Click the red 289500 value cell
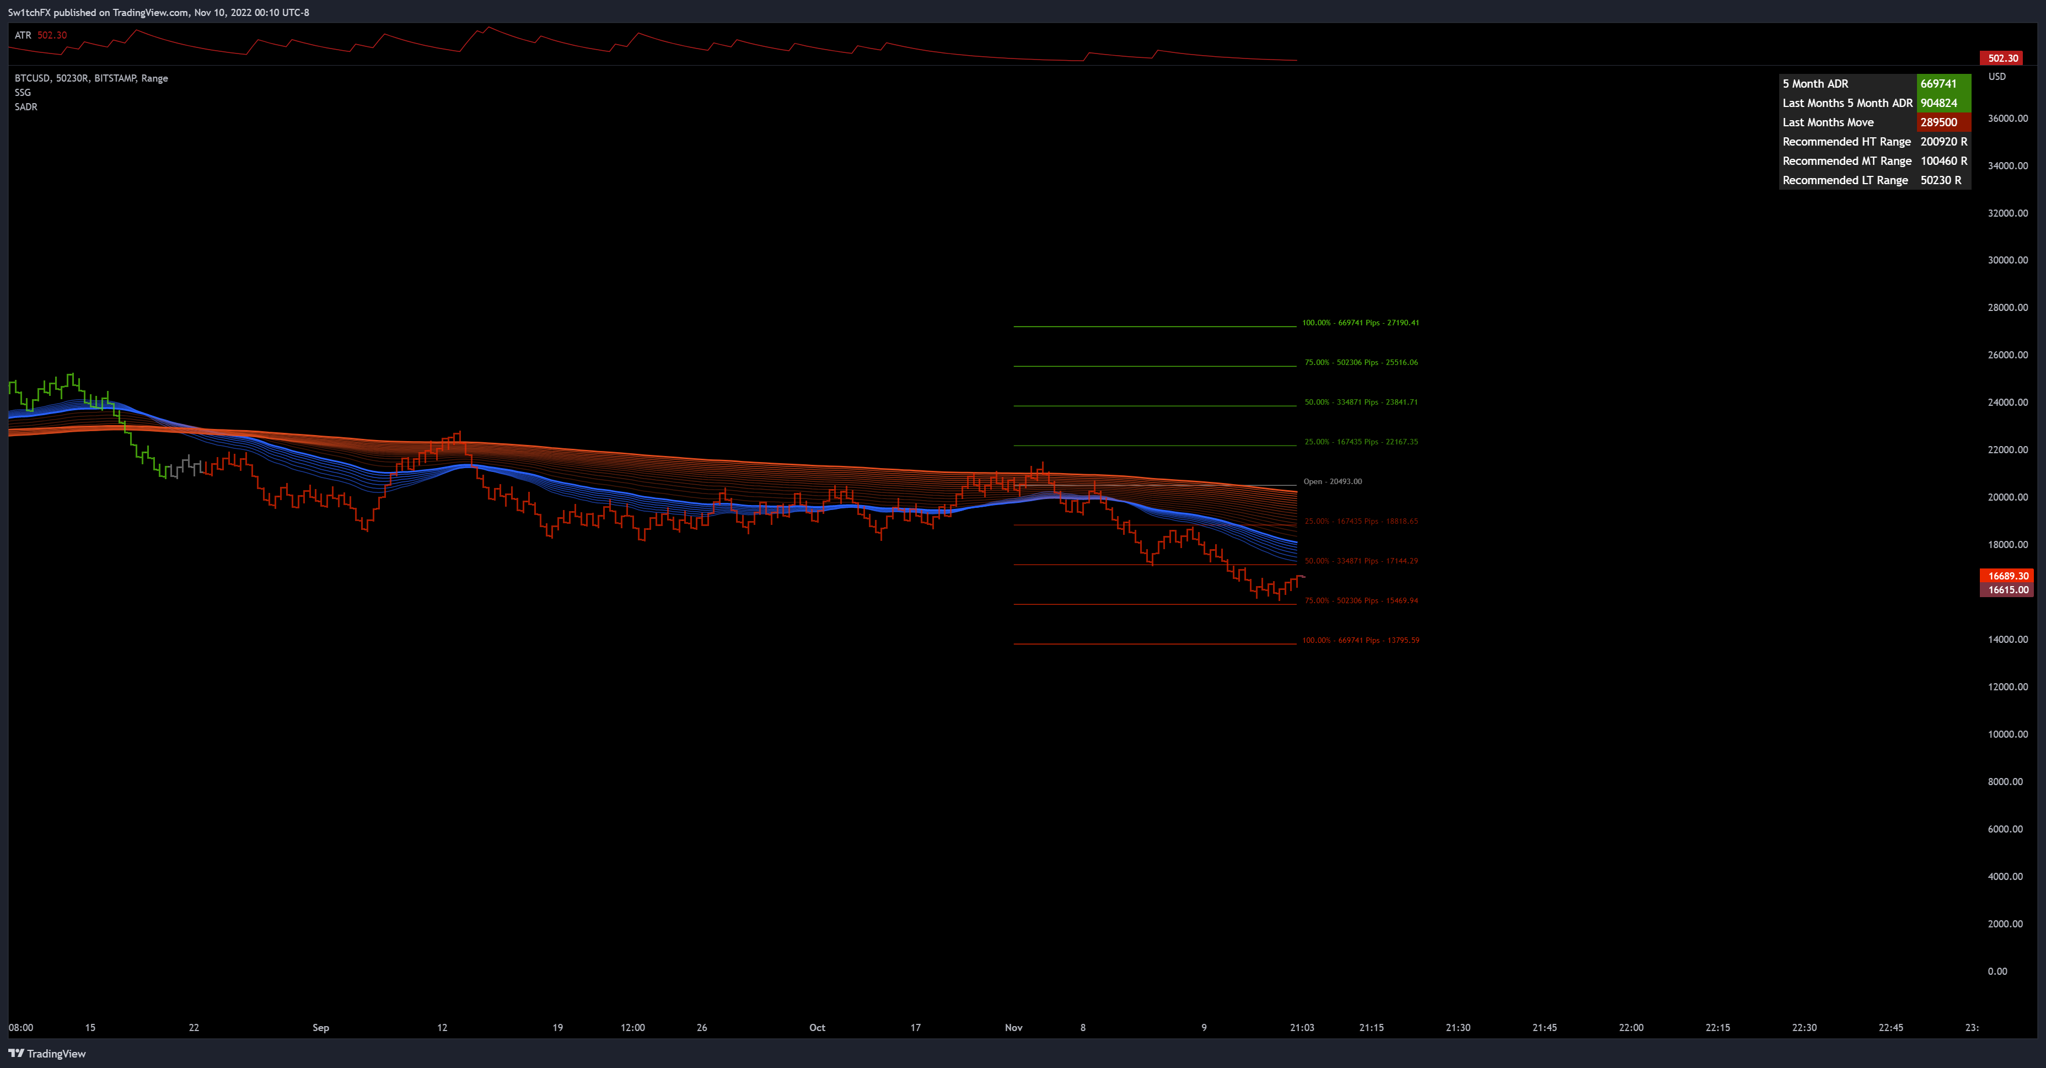2046x1068 pixels. pos(1943,122)
